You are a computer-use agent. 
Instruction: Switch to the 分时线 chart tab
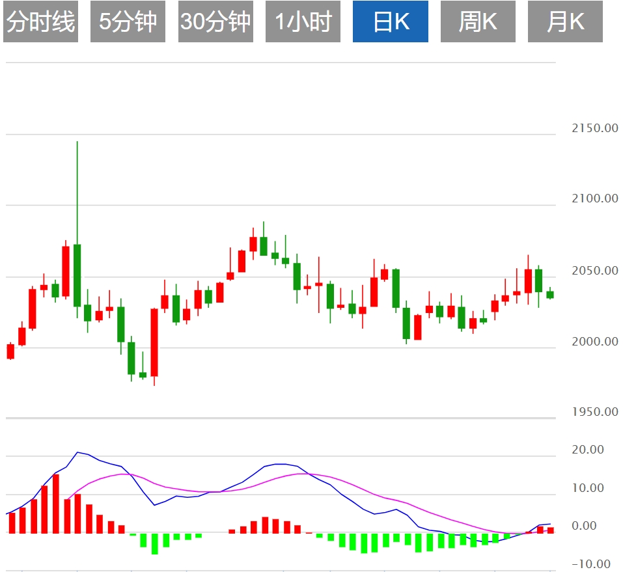click(40, 21)
